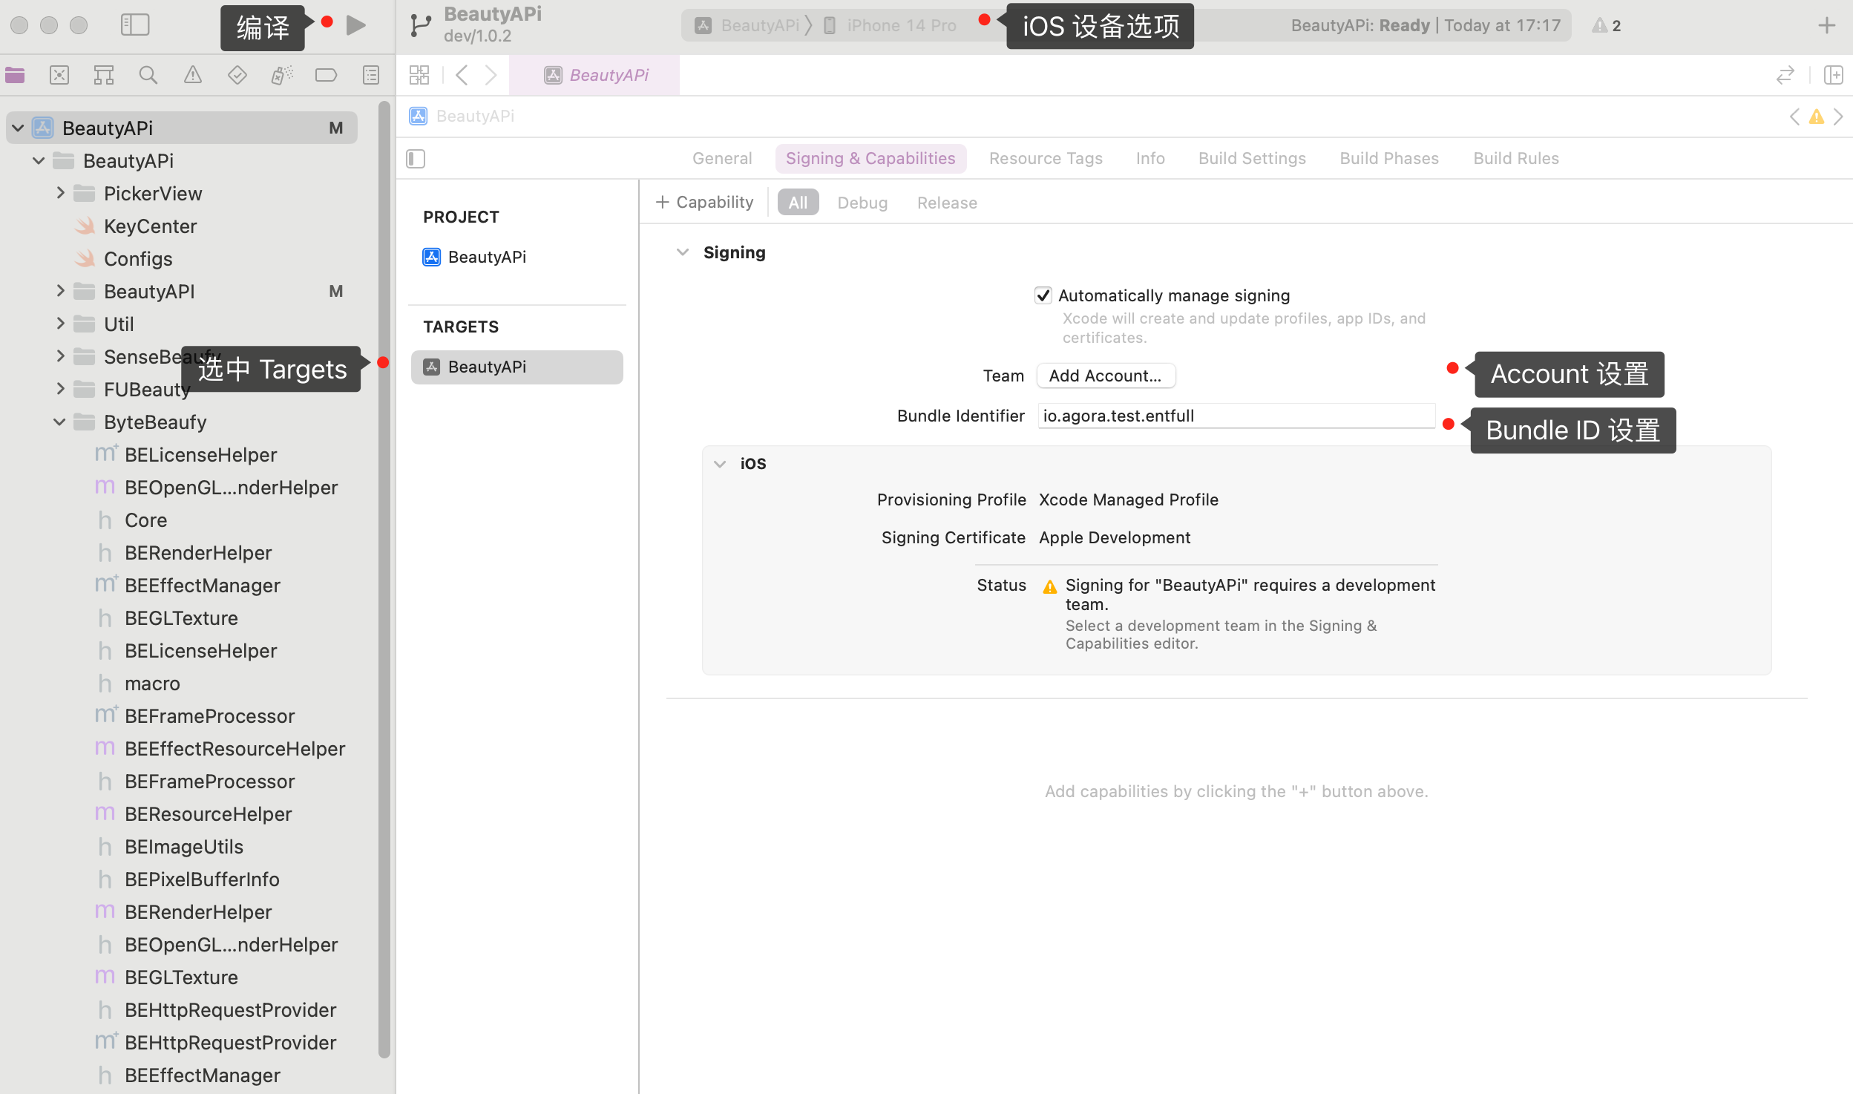Show the Project navigator folder icon
Screen dimensions: 1853x1094
[x=15, y=75]
